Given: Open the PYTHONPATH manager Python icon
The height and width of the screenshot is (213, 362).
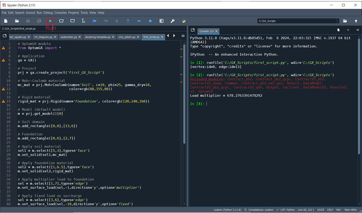Looking at the screenshot, I should point(183,21).
